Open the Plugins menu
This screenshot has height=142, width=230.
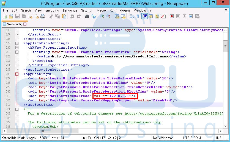coord(125,10)
